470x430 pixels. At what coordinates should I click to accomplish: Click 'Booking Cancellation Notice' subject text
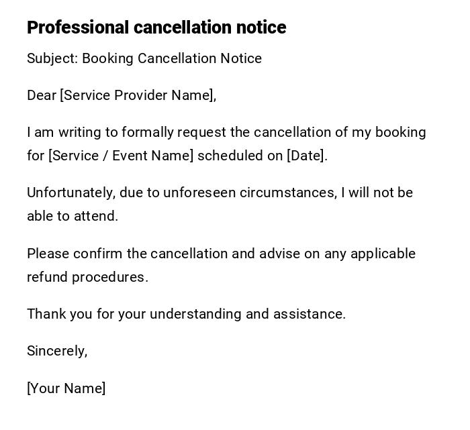click(172, 58)
